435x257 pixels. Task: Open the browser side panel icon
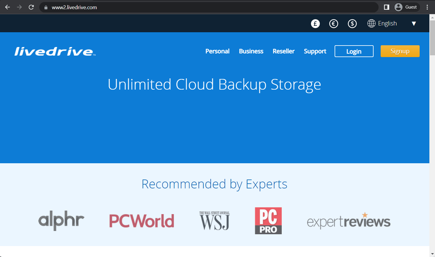click(x=386, y=7)
